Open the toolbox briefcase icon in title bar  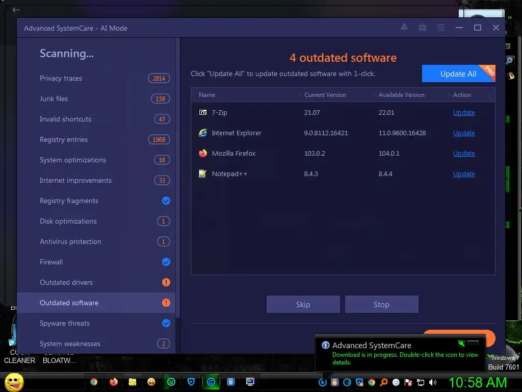coord(423,28)
